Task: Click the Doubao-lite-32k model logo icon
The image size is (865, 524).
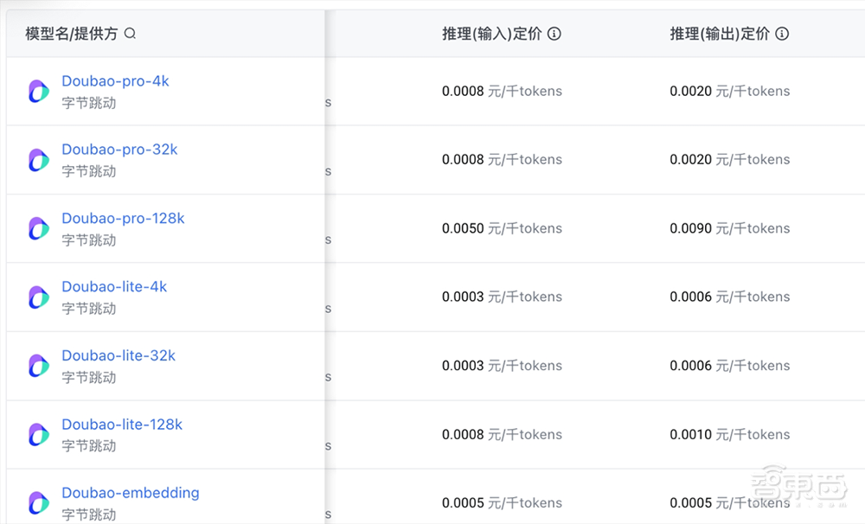Action: (38, 366)
